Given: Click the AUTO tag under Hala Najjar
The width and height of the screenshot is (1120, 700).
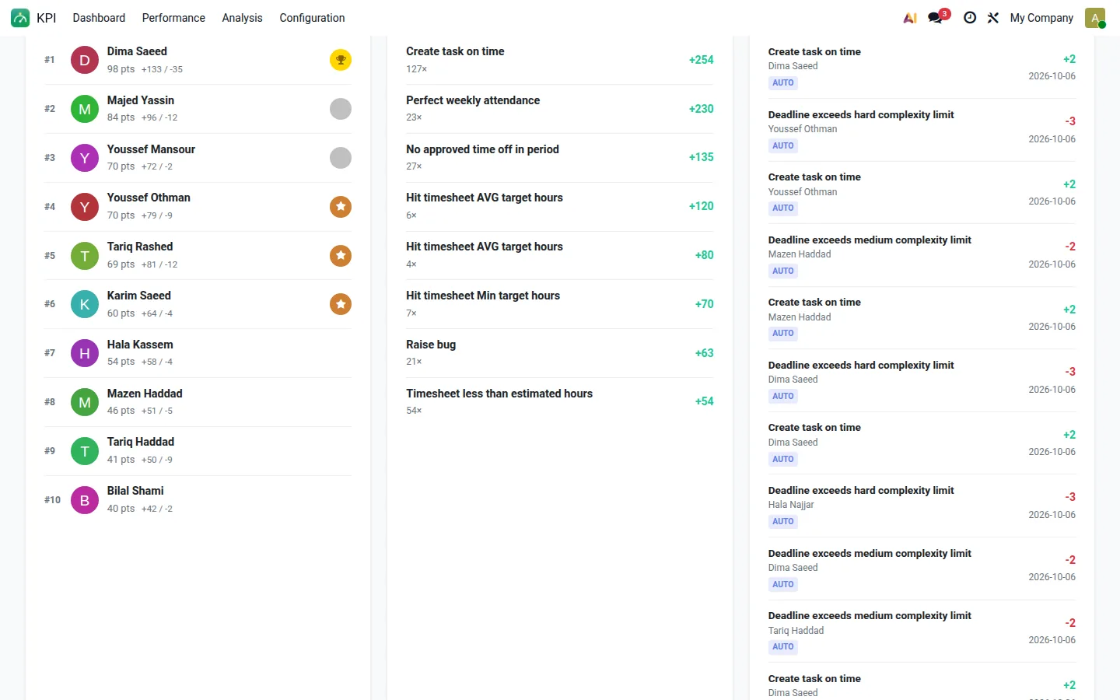Looking at the screenshot, I should [x=783, y=522].
